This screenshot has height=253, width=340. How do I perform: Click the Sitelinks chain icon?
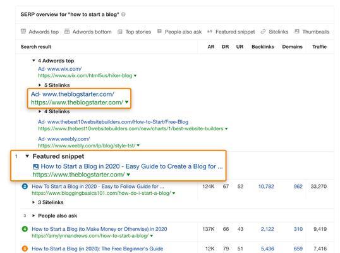(263, 32)
